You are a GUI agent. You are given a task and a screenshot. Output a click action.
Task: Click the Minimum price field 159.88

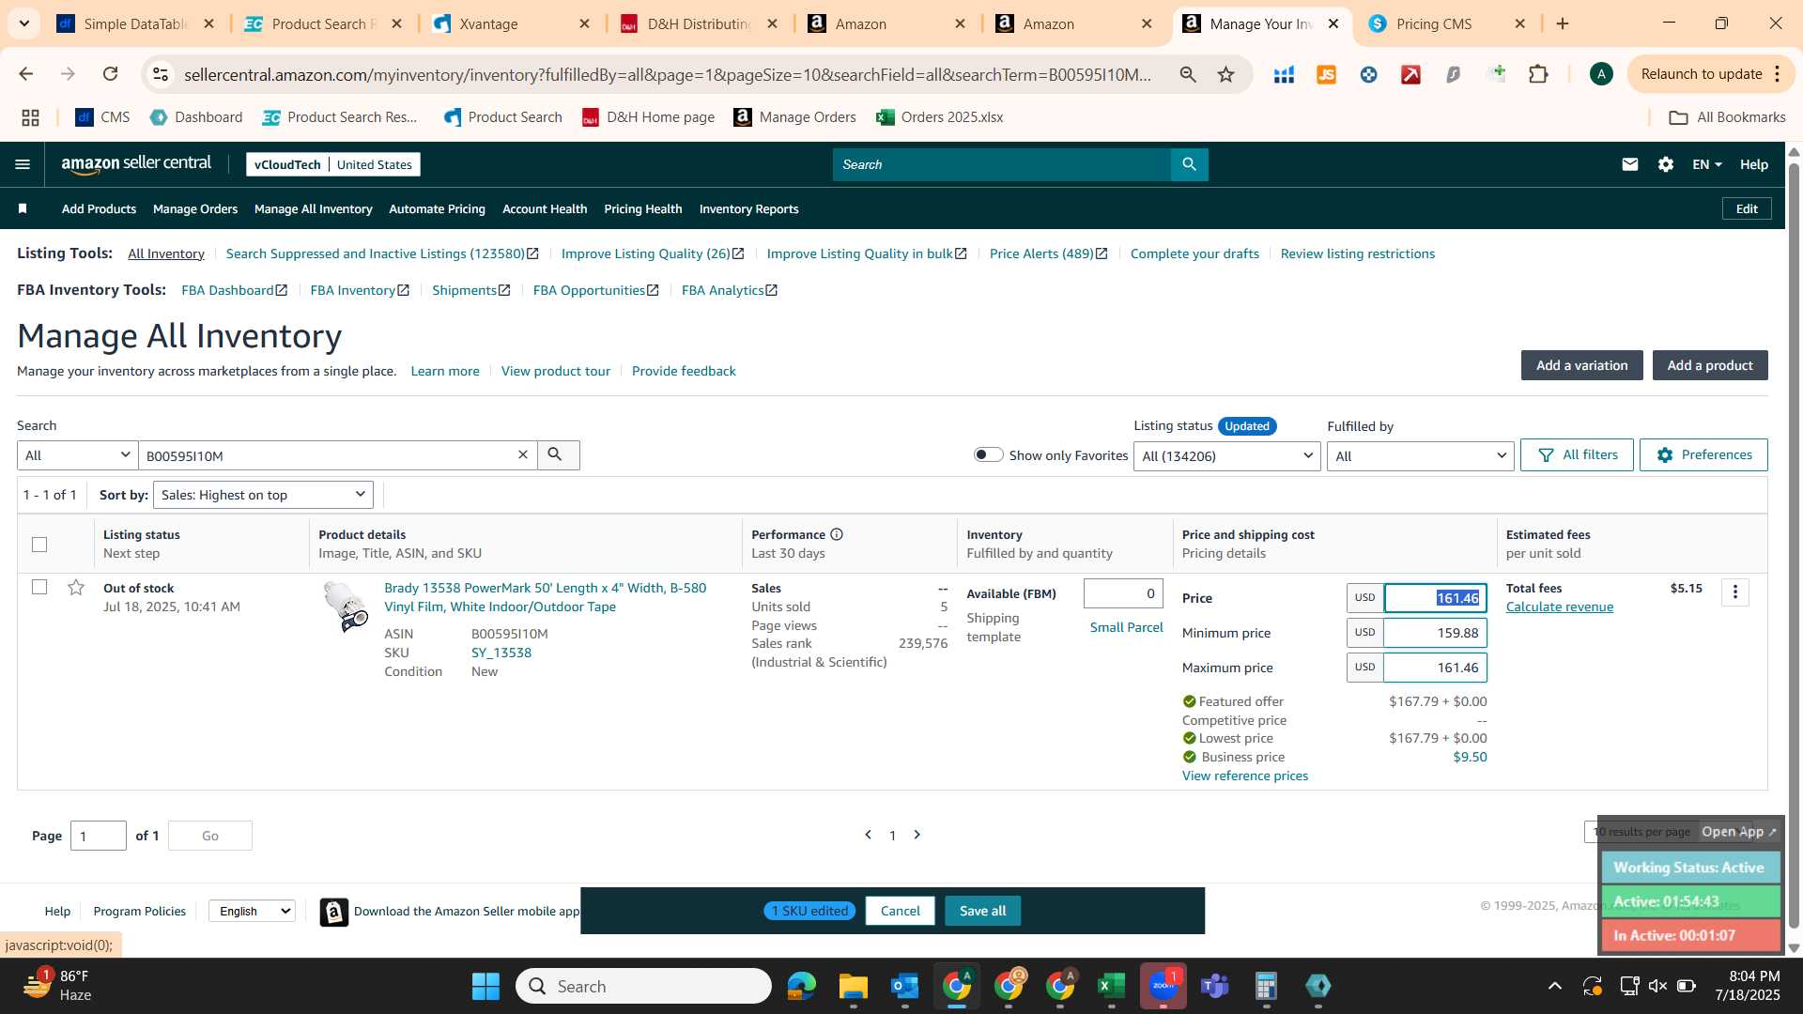pyautogui.click(x=1435, y=633)
